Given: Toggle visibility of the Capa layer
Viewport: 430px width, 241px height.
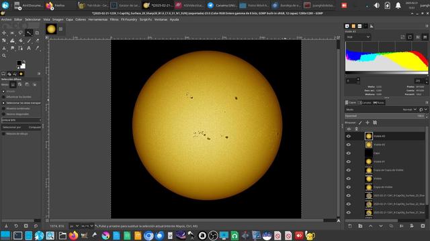Looking at the screenshot, I should tap(349, 153).
